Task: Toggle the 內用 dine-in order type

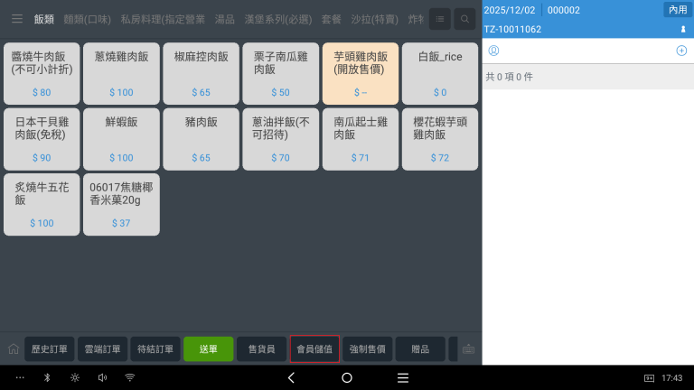Action: 677,10
